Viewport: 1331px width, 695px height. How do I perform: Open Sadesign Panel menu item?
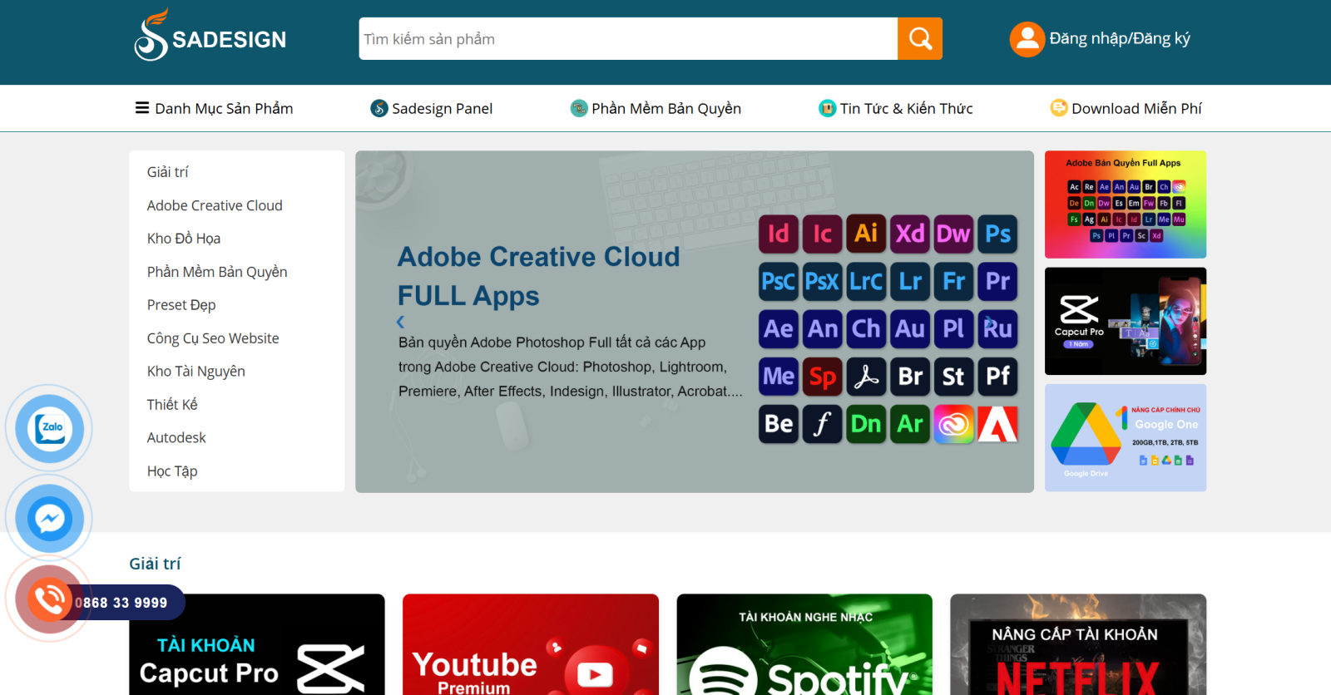tap(432, 108)
